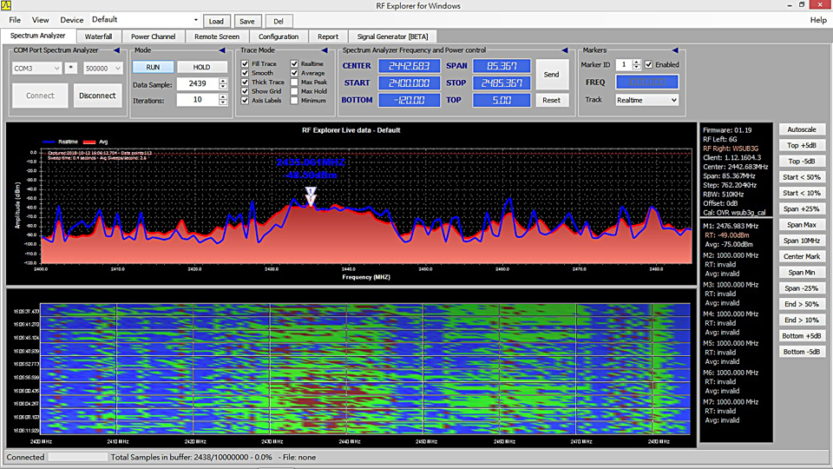The image size is (833, 469).
Task: Click the Center Mark button
Action: 802,256
